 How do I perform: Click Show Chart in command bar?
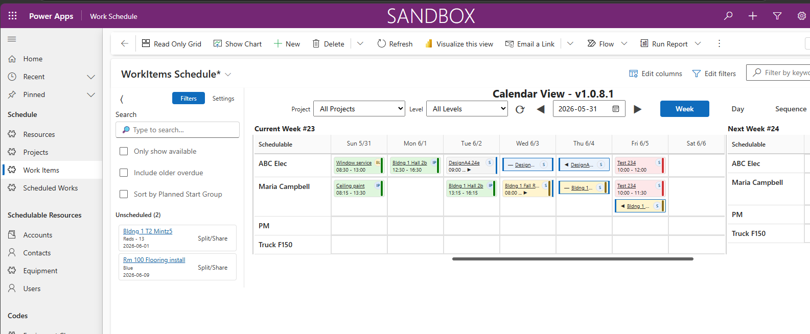(238, 43)
